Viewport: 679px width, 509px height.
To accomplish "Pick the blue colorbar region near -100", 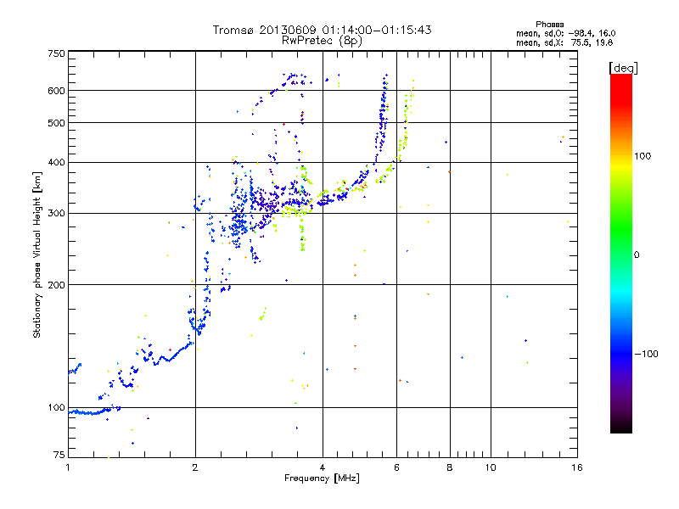I will click(620, 352).
